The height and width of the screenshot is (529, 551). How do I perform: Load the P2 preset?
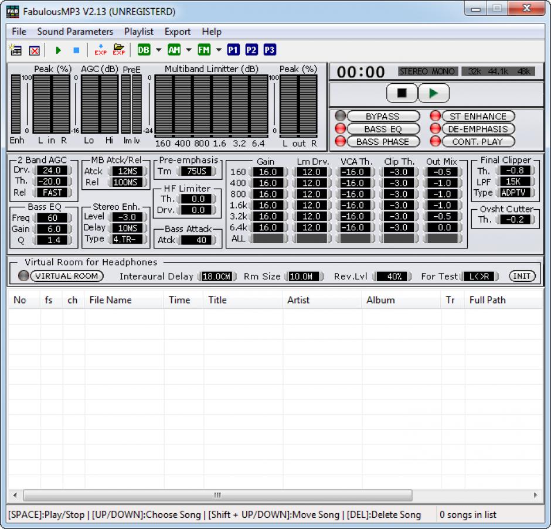pos(251,50)
